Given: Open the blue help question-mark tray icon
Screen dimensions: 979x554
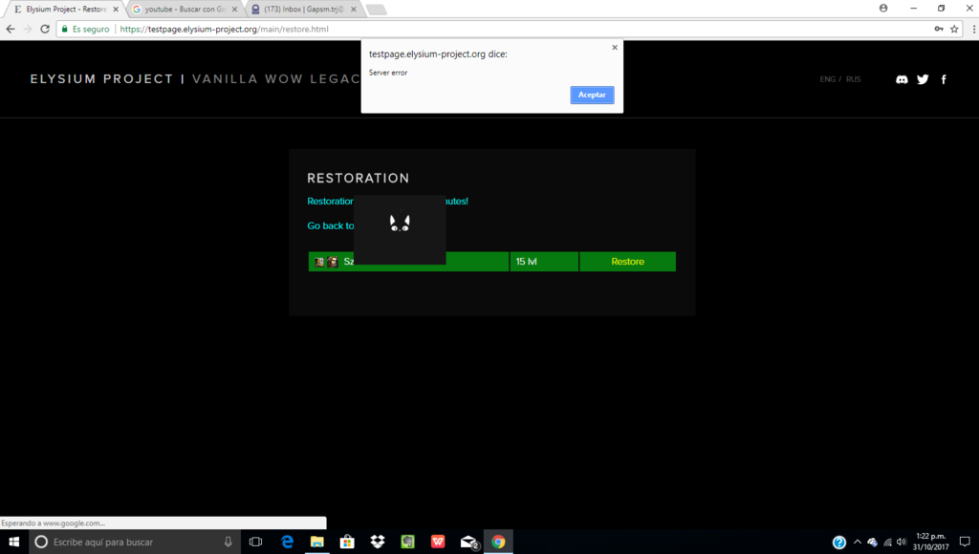Looking at the screenshot, I should 838,542.
